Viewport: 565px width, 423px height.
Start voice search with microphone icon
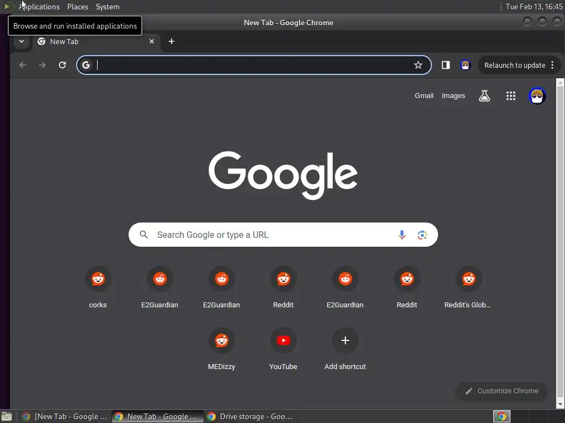[x=402, y=235]
